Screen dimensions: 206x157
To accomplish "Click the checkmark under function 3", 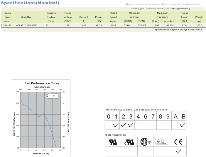I will point(131,125).
